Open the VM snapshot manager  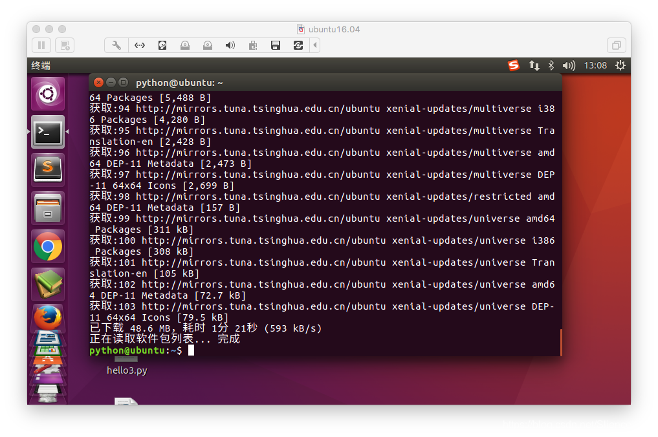[x=65, y=45]
